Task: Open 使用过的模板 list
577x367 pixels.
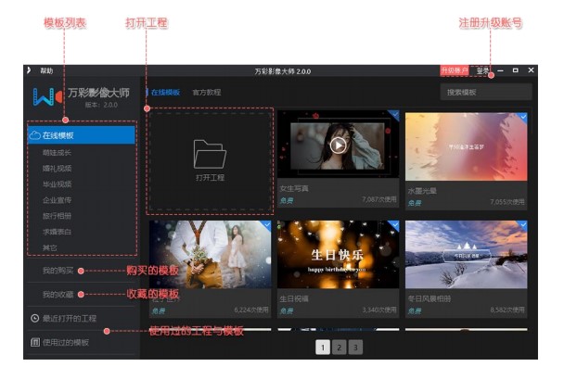Action: coord(66,342)
